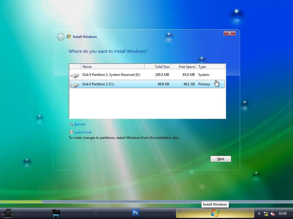Click the network warning tray icon
The width and height of the screenshot is (293, 219).
266,214
